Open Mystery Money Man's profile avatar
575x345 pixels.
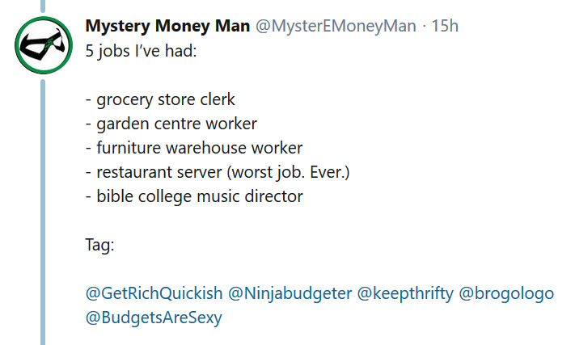43,44
